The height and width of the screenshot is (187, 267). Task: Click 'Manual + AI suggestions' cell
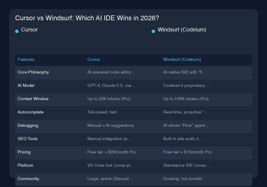(110, 126)
